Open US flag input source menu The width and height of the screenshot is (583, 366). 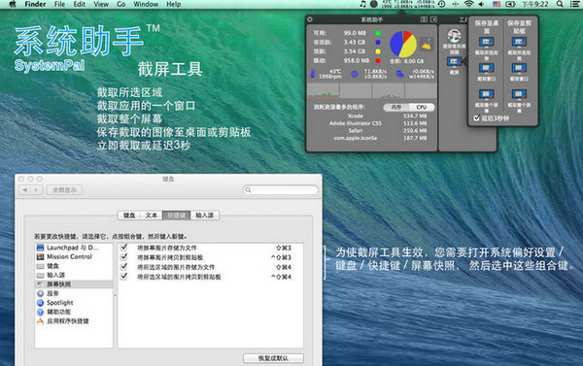(497, 4)
